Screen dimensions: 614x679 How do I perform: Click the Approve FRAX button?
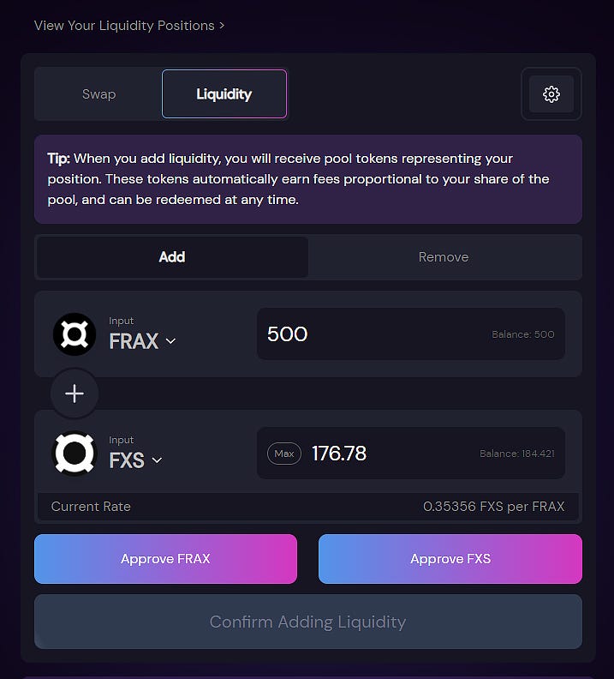165,559
